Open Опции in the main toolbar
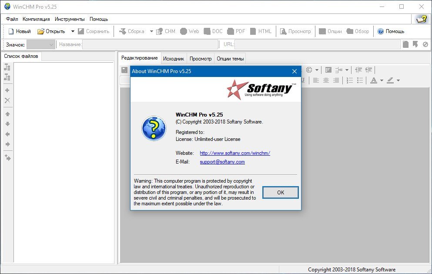The image size is (432, 274). tap(330, 31)
